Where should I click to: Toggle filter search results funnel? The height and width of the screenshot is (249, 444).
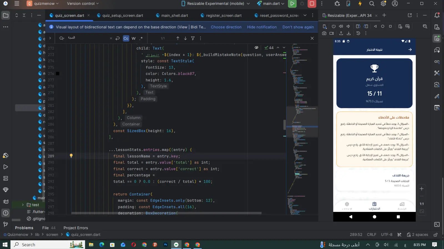point(193,38)
